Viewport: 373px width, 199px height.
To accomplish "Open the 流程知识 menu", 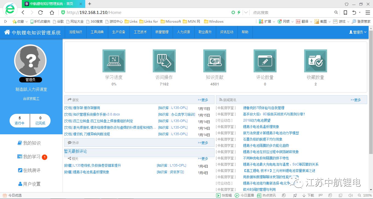I will (x=75, y=32).
